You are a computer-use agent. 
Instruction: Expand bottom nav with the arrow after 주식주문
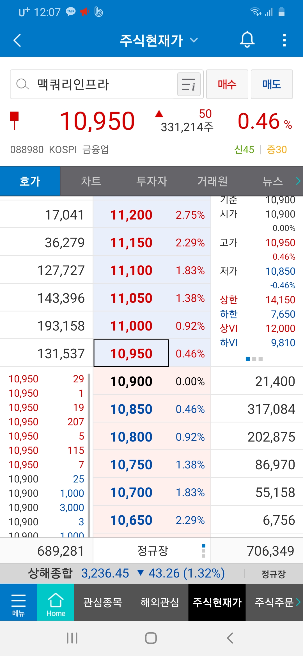298,602
